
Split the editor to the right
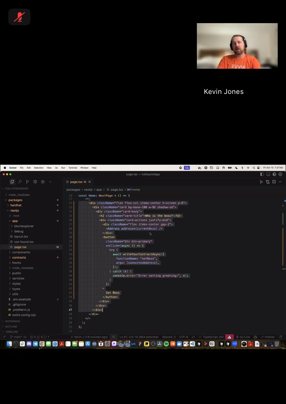pos(274,182)
